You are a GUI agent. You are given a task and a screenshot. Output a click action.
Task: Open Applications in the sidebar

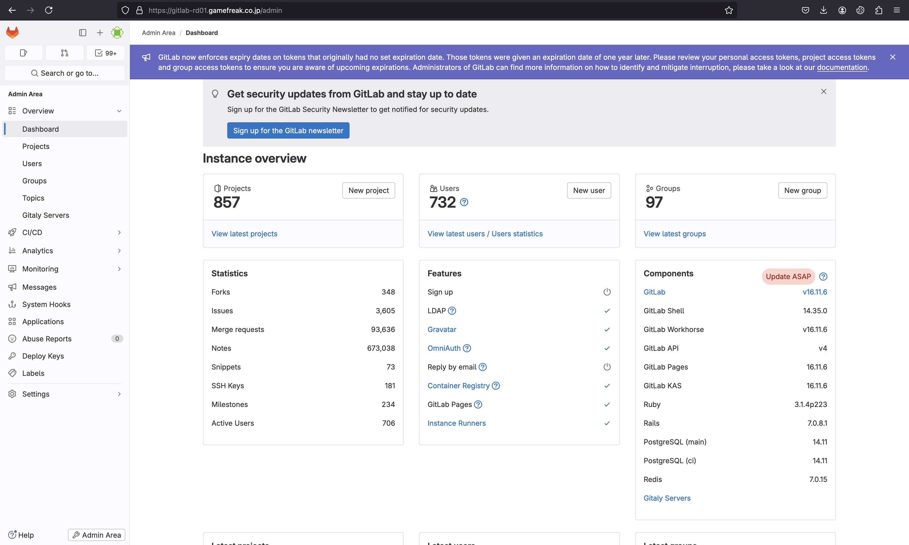[65, 322]
